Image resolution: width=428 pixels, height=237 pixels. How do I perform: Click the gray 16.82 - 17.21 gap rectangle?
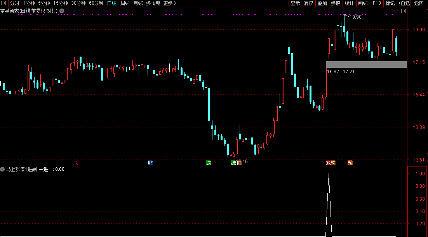367,65
